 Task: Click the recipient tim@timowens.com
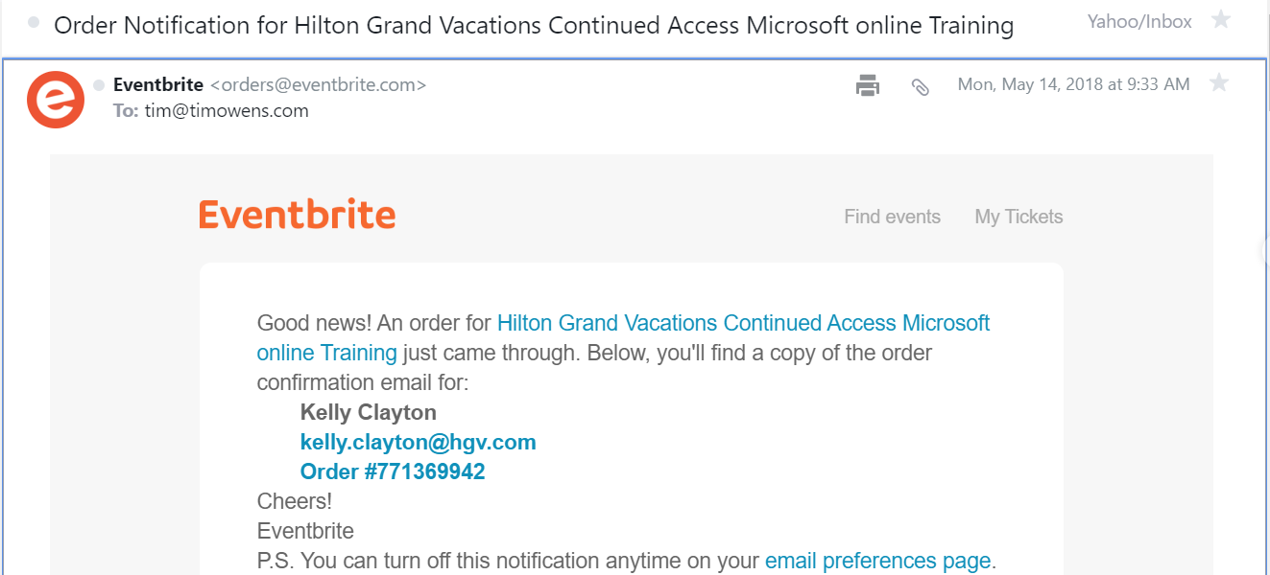(227, 110)
